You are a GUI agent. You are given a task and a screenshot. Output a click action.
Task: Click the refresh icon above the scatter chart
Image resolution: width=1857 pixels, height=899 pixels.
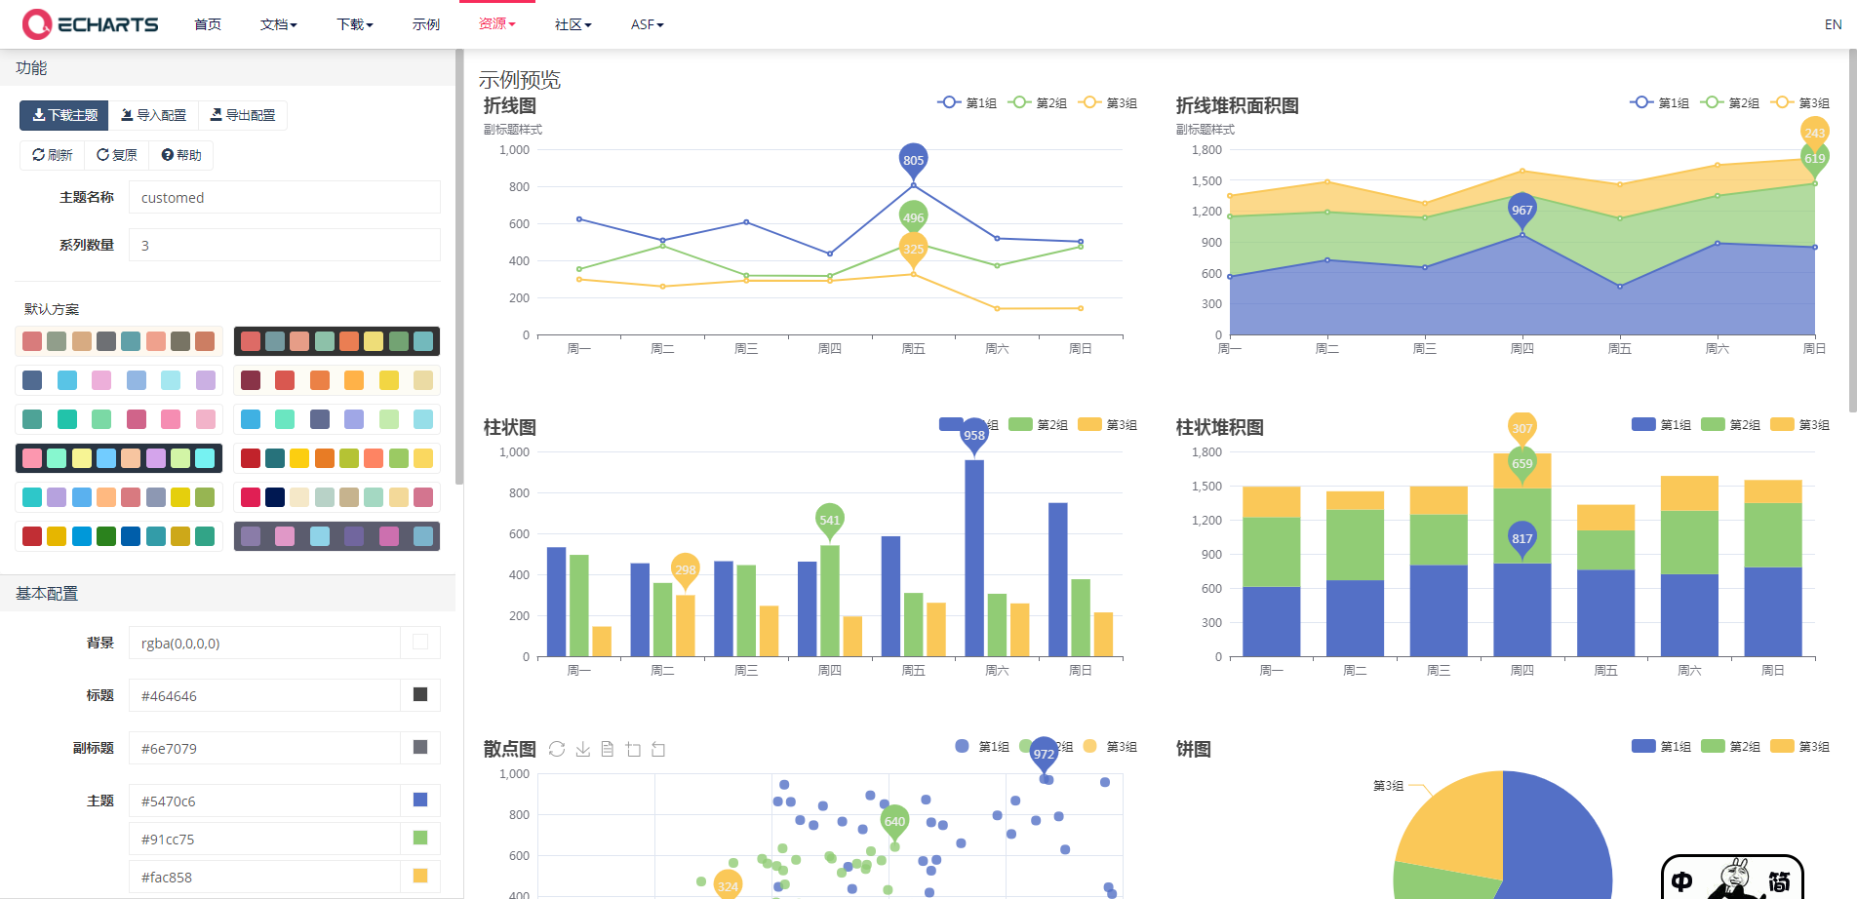click(x=557, y=749)
